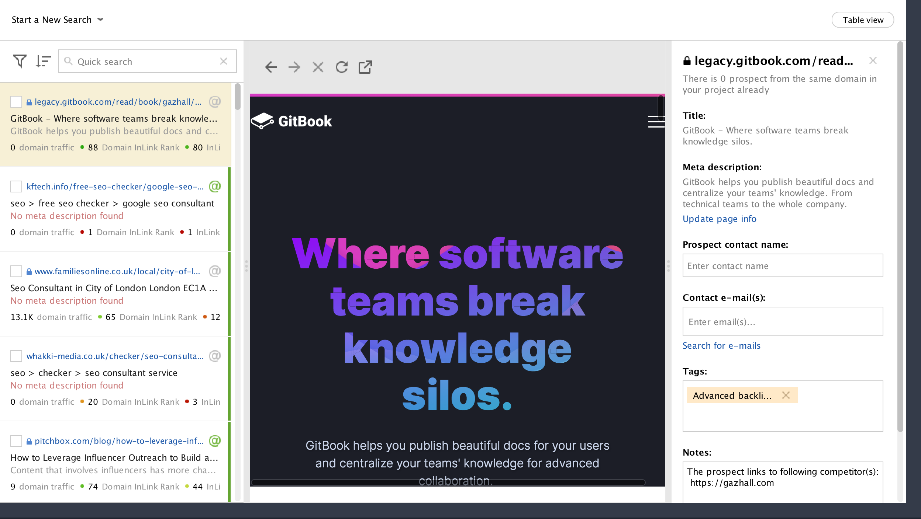Image resolution: width=921 pixels, height=519 pixels.
Task: Open the pitchbox.com blog link
Action: [119, 441]
